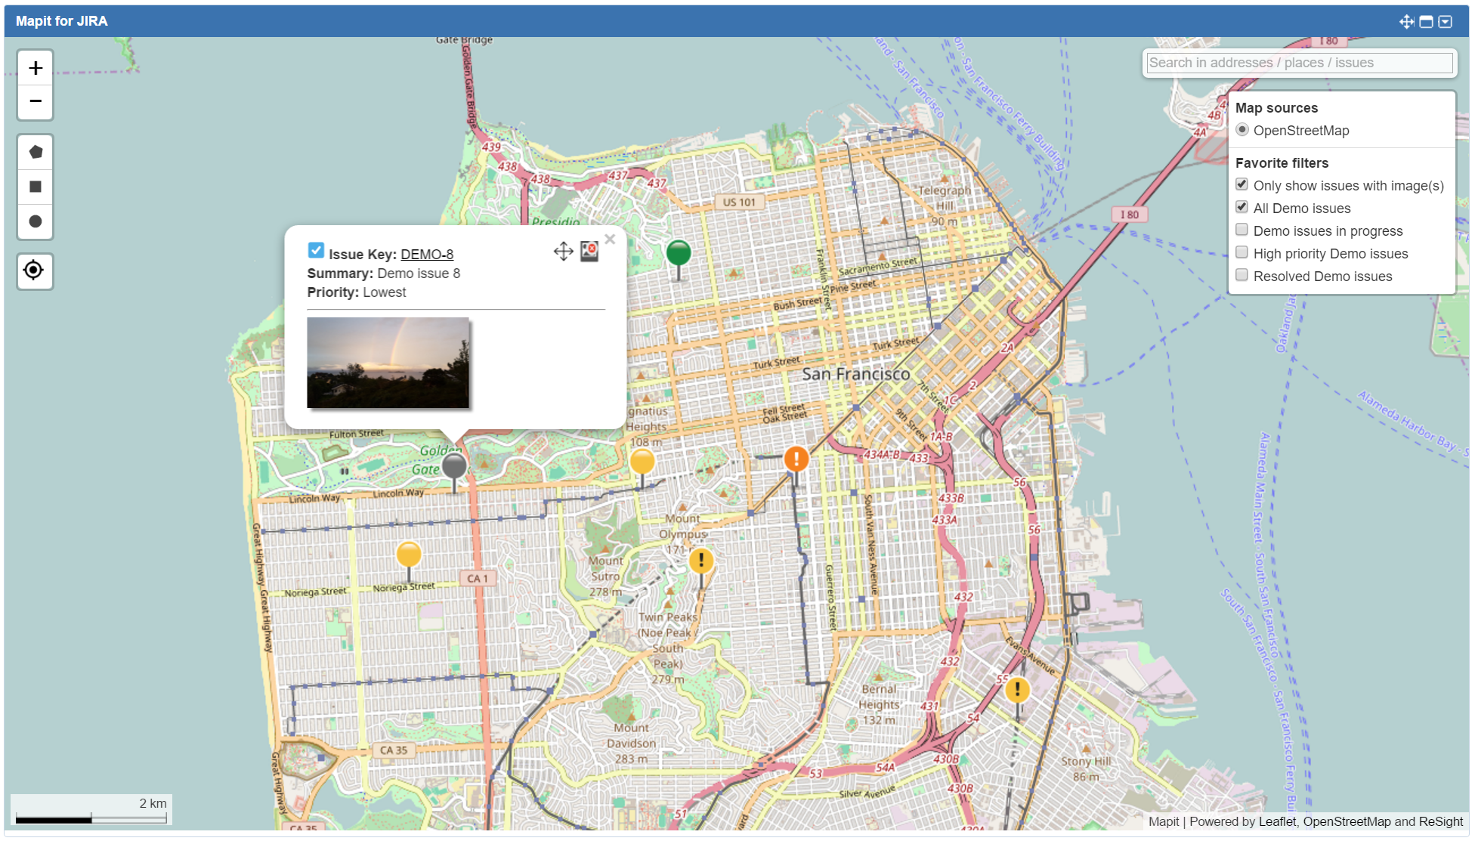Click the remove image icon in popup
The image size is (1475, 844).
pos(589,252)
